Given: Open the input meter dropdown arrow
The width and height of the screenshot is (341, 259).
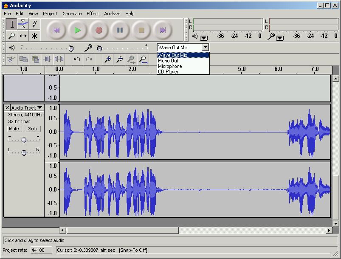Looking at the screenshot, I should pos(280,38).
